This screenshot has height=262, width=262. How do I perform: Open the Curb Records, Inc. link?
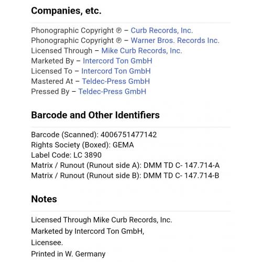[162, 30]
